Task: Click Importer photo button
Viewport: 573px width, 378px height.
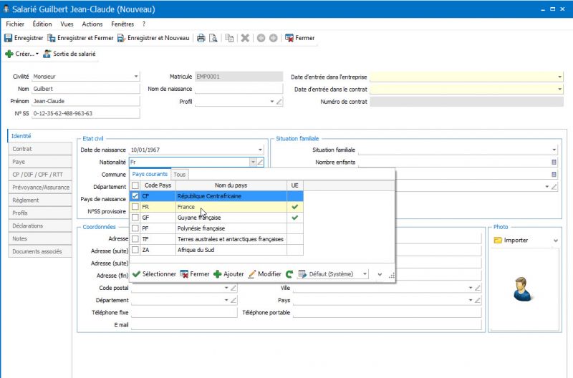Action: point(511,241)
